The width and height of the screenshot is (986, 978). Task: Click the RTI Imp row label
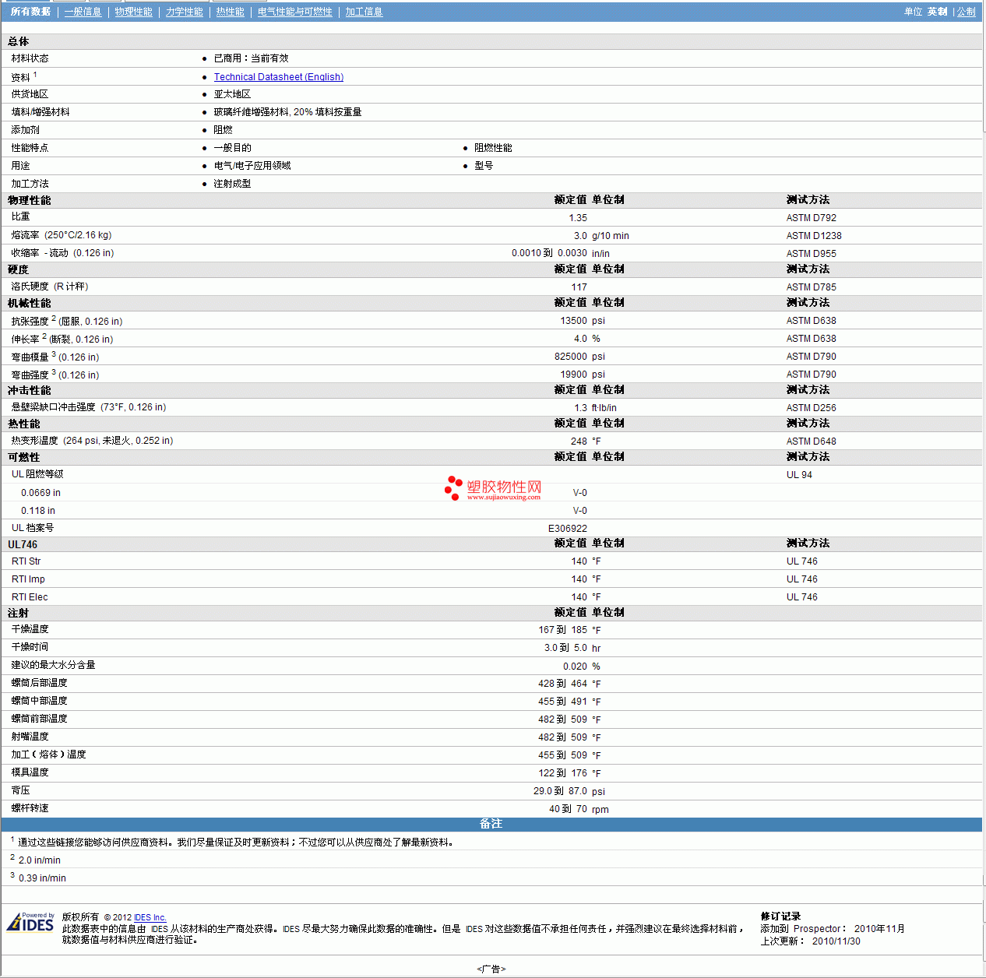(x=29, y=579)
